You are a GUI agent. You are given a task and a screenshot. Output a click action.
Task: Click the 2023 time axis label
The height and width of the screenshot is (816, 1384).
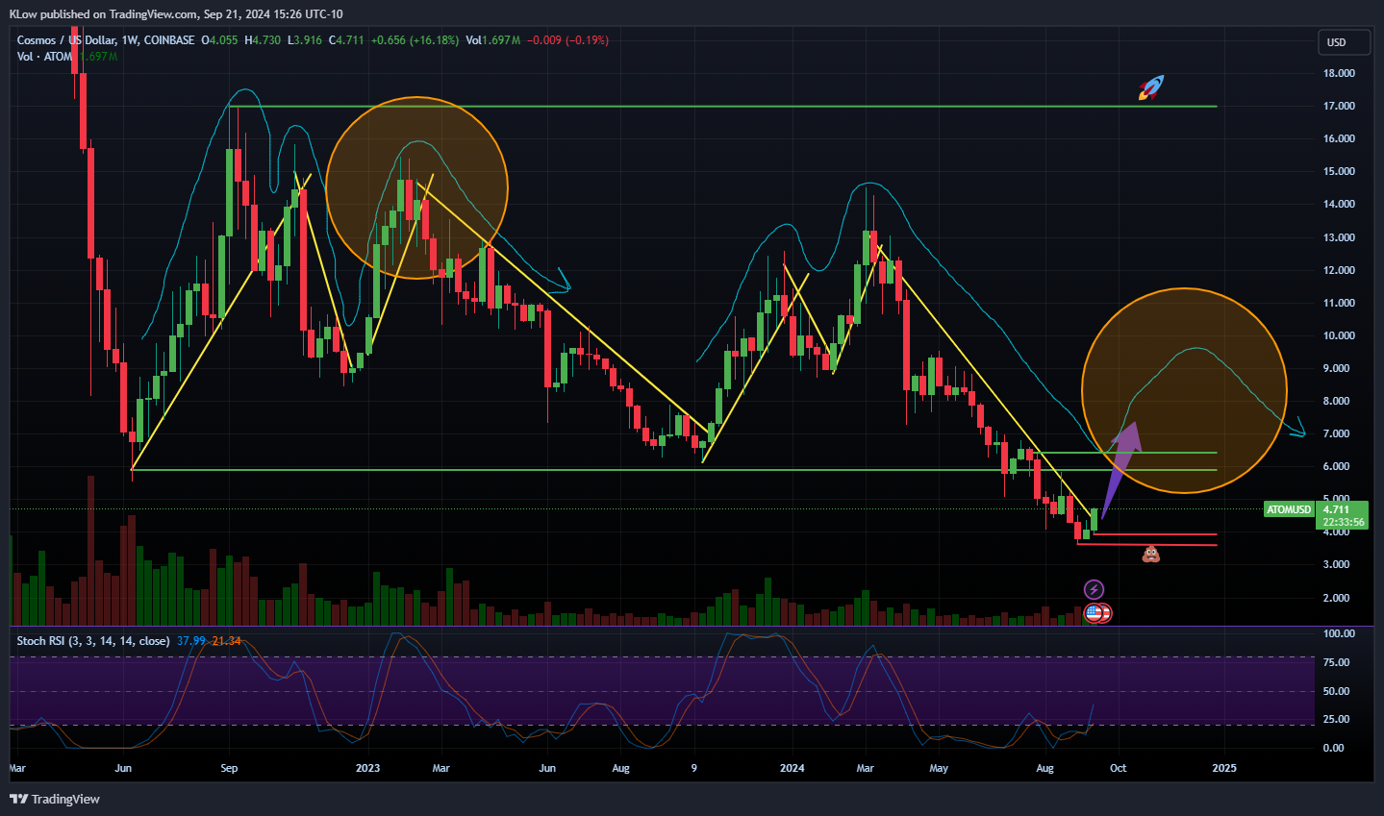pos(367,768)
